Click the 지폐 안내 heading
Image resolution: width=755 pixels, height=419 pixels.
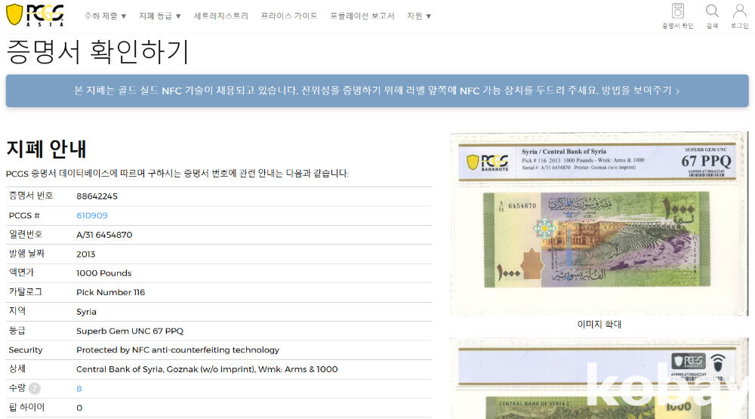[46, 149]
